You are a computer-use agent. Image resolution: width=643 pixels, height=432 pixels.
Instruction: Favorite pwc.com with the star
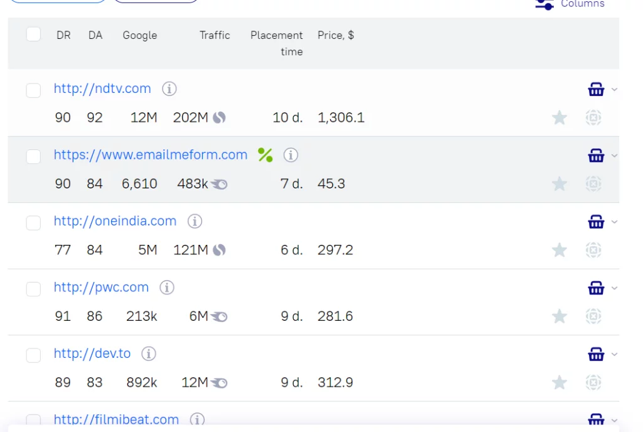click(559, 316)
